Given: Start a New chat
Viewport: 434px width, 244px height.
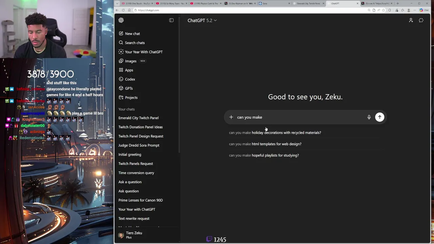Looking at the screenshot, I should point(129,34).
